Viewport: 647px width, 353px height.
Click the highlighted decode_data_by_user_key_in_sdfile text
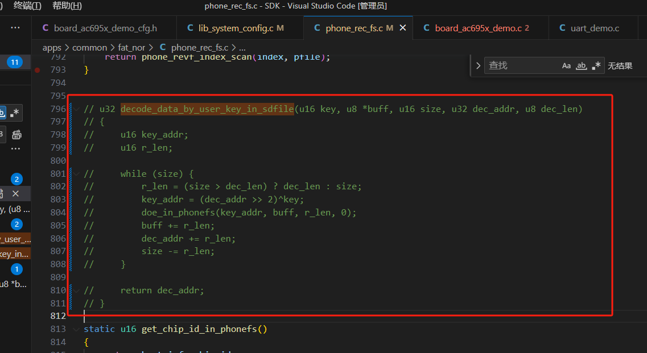(x=207, y=109)
